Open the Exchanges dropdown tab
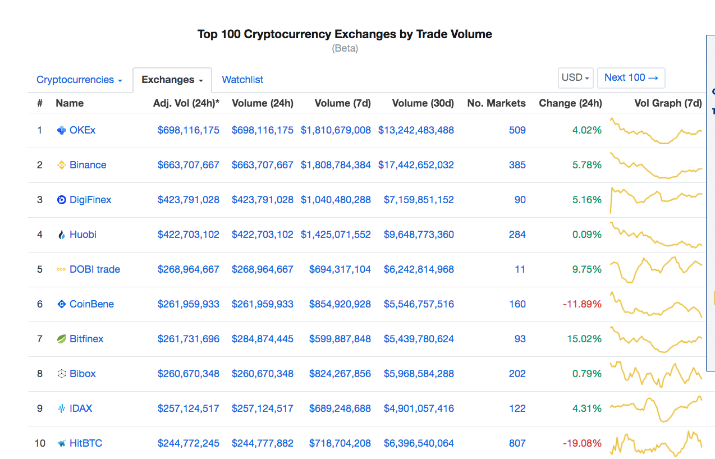 click(172, 80)
